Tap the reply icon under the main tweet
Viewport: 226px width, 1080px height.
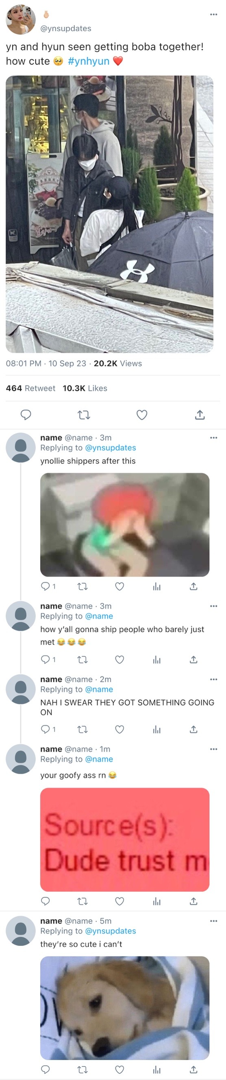pos(26,414)
